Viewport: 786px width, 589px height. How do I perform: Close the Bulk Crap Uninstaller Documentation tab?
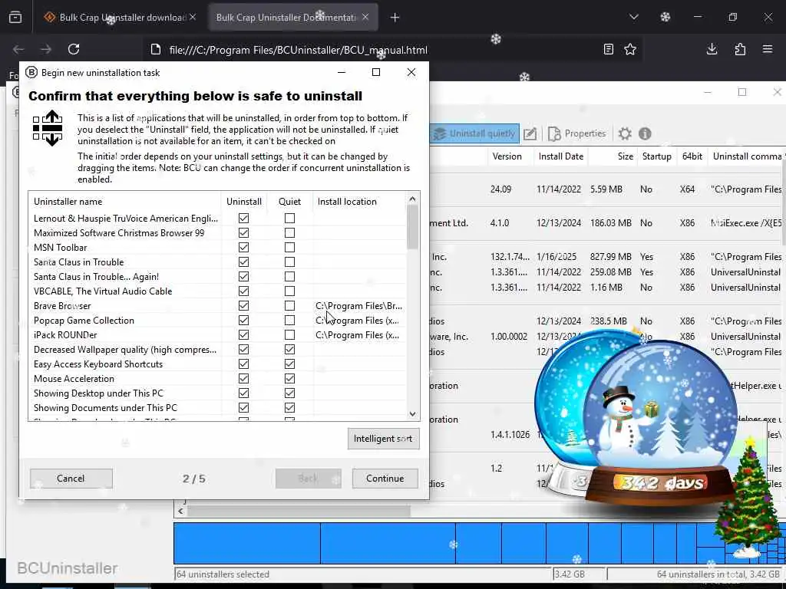pos(365,17)
